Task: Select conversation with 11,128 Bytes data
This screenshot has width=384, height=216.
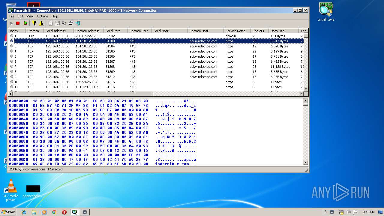Action: tap(156, 67)
